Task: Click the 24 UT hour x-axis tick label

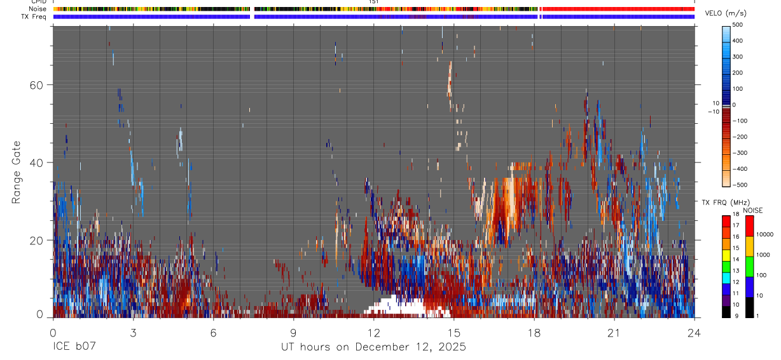Action: 695,332
